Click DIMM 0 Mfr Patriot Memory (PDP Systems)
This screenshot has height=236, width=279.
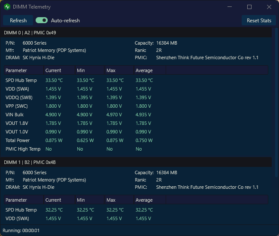click(54, 50)
